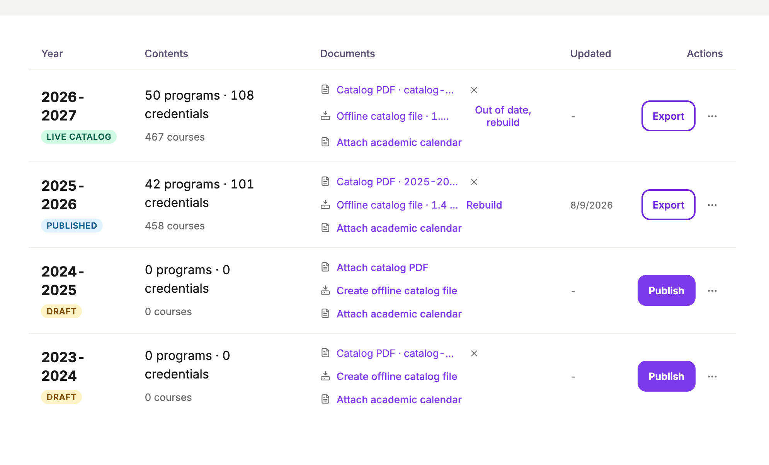Publish the 2023-2024 draft catalog
This screenshot has height=465, width=769.
[666, 376]
